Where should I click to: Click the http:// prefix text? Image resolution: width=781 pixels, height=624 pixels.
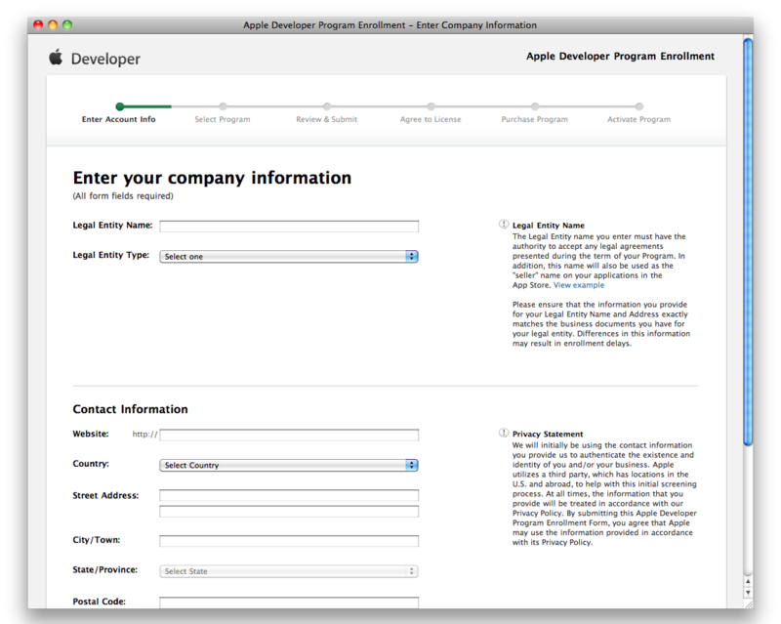click(144, 435)
